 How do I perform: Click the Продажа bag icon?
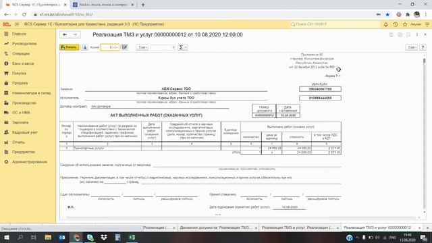[x=6, y=83]
